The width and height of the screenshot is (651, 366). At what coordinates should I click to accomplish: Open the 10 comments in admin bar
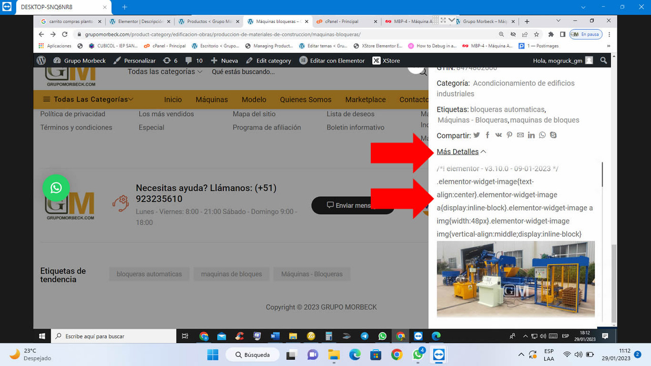coord(194,60)
